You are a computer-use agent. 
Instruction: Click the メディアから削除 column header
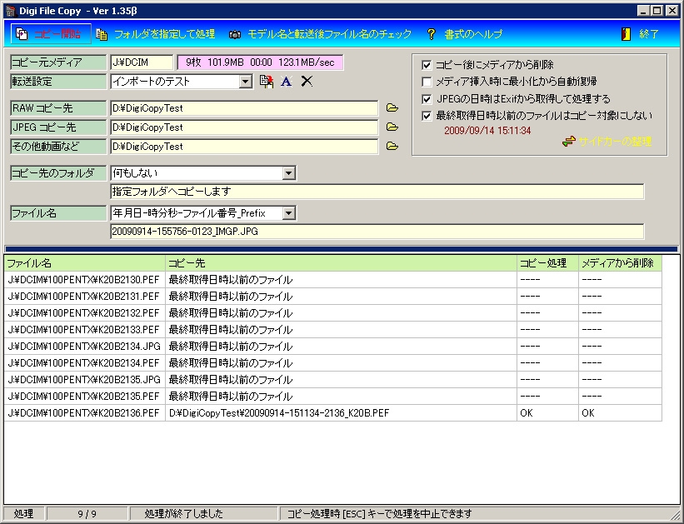[x=621, y=263]
